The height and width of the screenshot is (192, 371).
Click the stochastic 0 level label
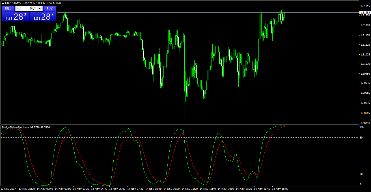point(361,184)
